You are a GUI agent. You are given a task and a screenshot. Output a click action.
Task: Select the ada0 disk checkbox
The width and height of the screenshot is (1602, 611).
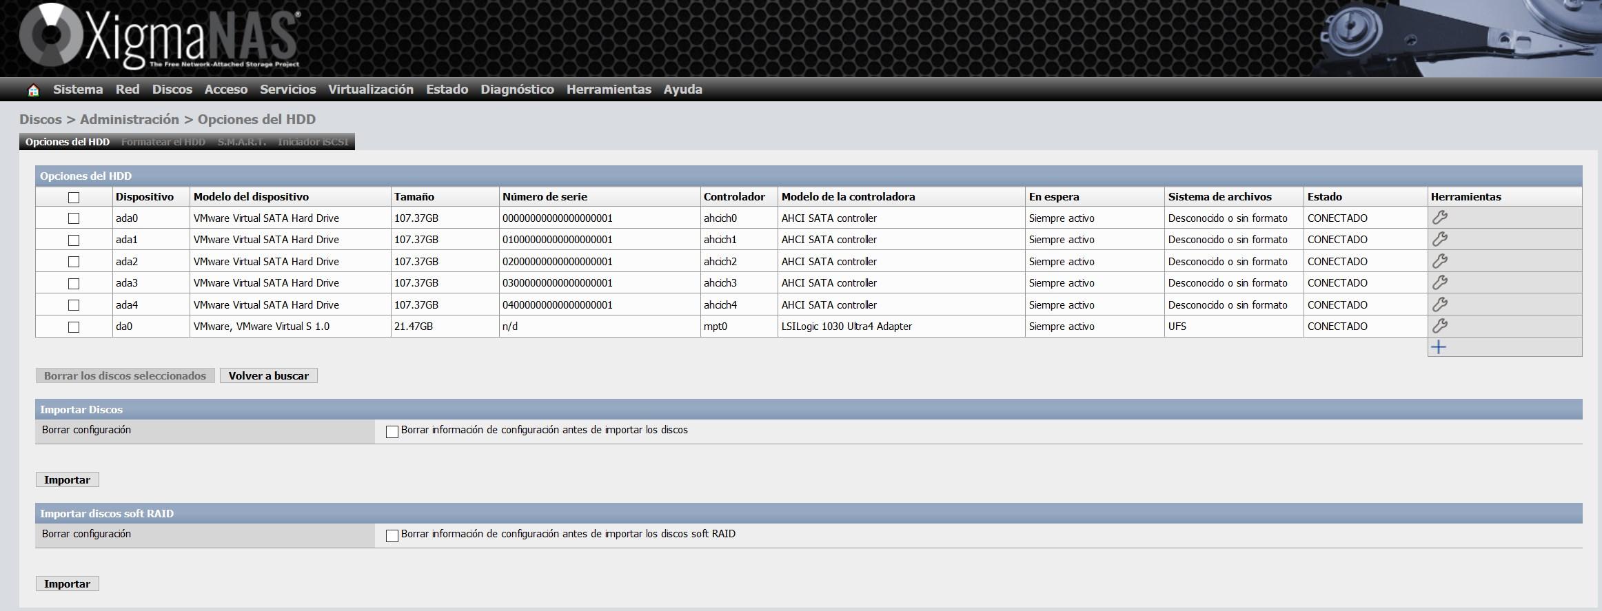click(x=74, y=218)
